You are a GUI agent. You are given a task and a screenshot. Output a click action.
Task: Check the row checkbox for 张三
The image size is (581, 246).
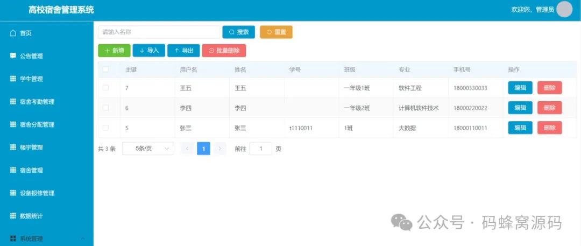click(x=105, y=128)
